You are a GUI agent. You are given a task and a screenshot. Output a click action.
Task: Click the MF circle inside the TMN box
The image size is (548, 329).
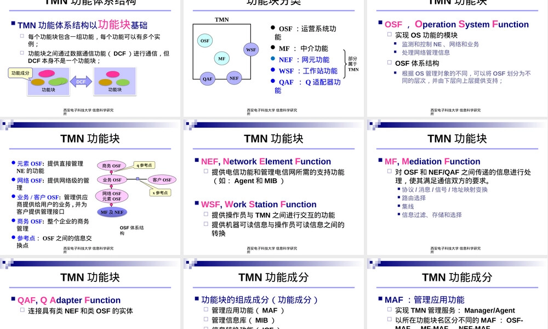pos(221,58)
